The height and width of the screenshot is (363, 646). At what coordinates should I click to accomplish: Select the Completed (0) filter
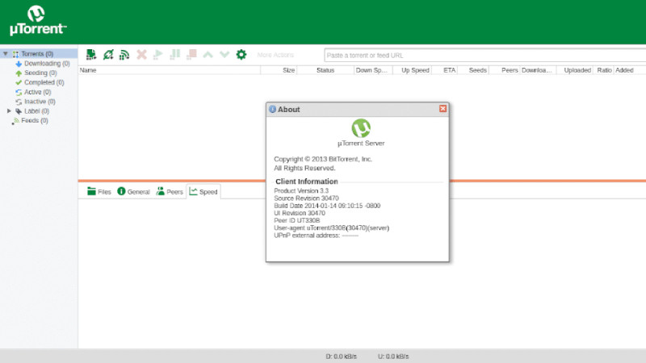point(44,82)
